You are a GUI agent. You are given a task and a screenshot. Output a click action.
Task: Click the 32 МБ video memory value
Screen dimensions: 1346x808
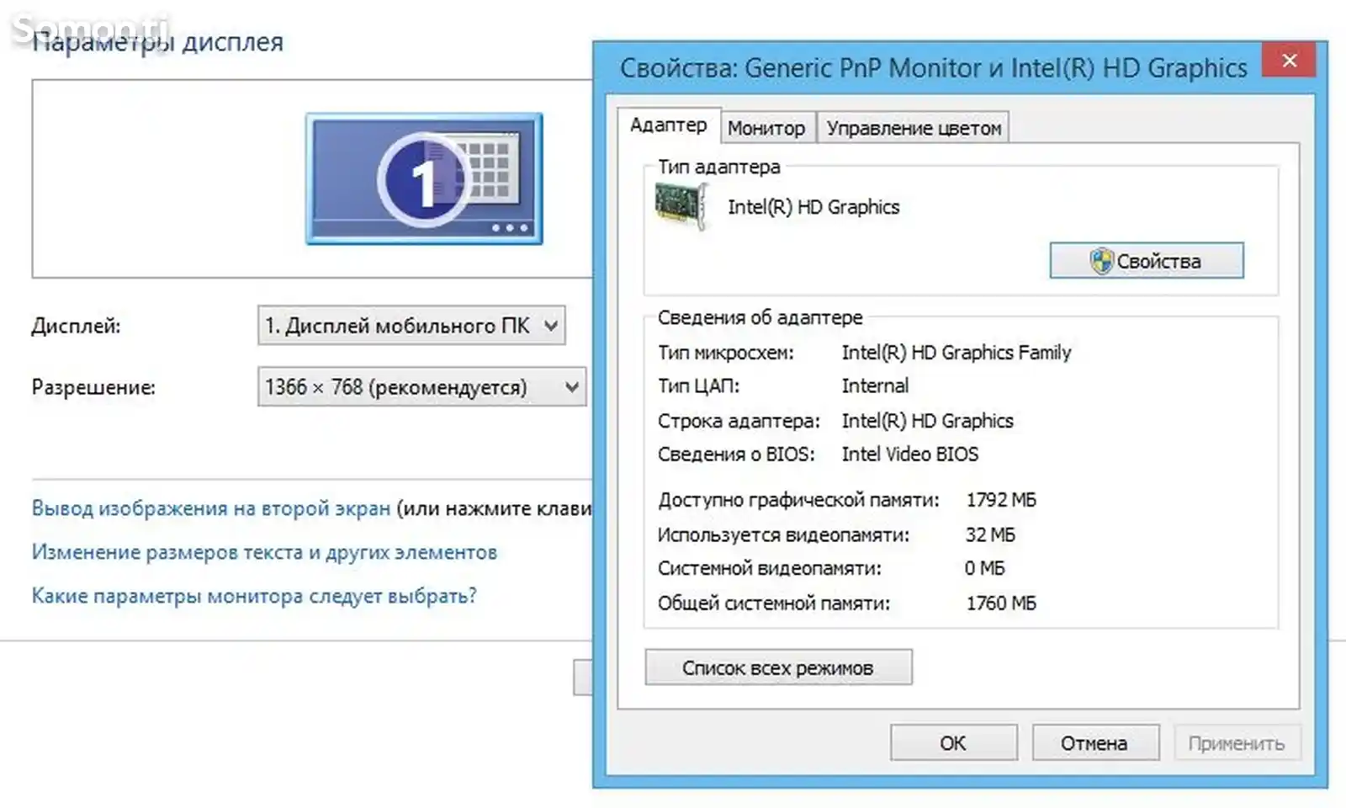[x=990, y=534]
